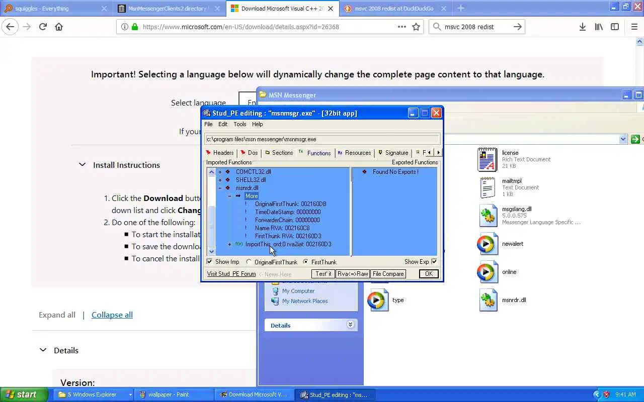Switch to wallpaper - Paint taskbar item
Viewport: 644px width, 402px height.
[x=174, y=394]
